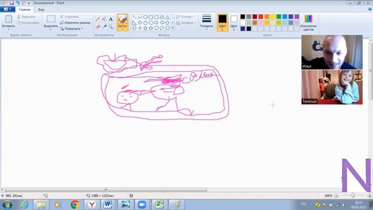Open the Rotate (Повернуть) dropdown
373x210 pixels.
(x=71, y=29)
